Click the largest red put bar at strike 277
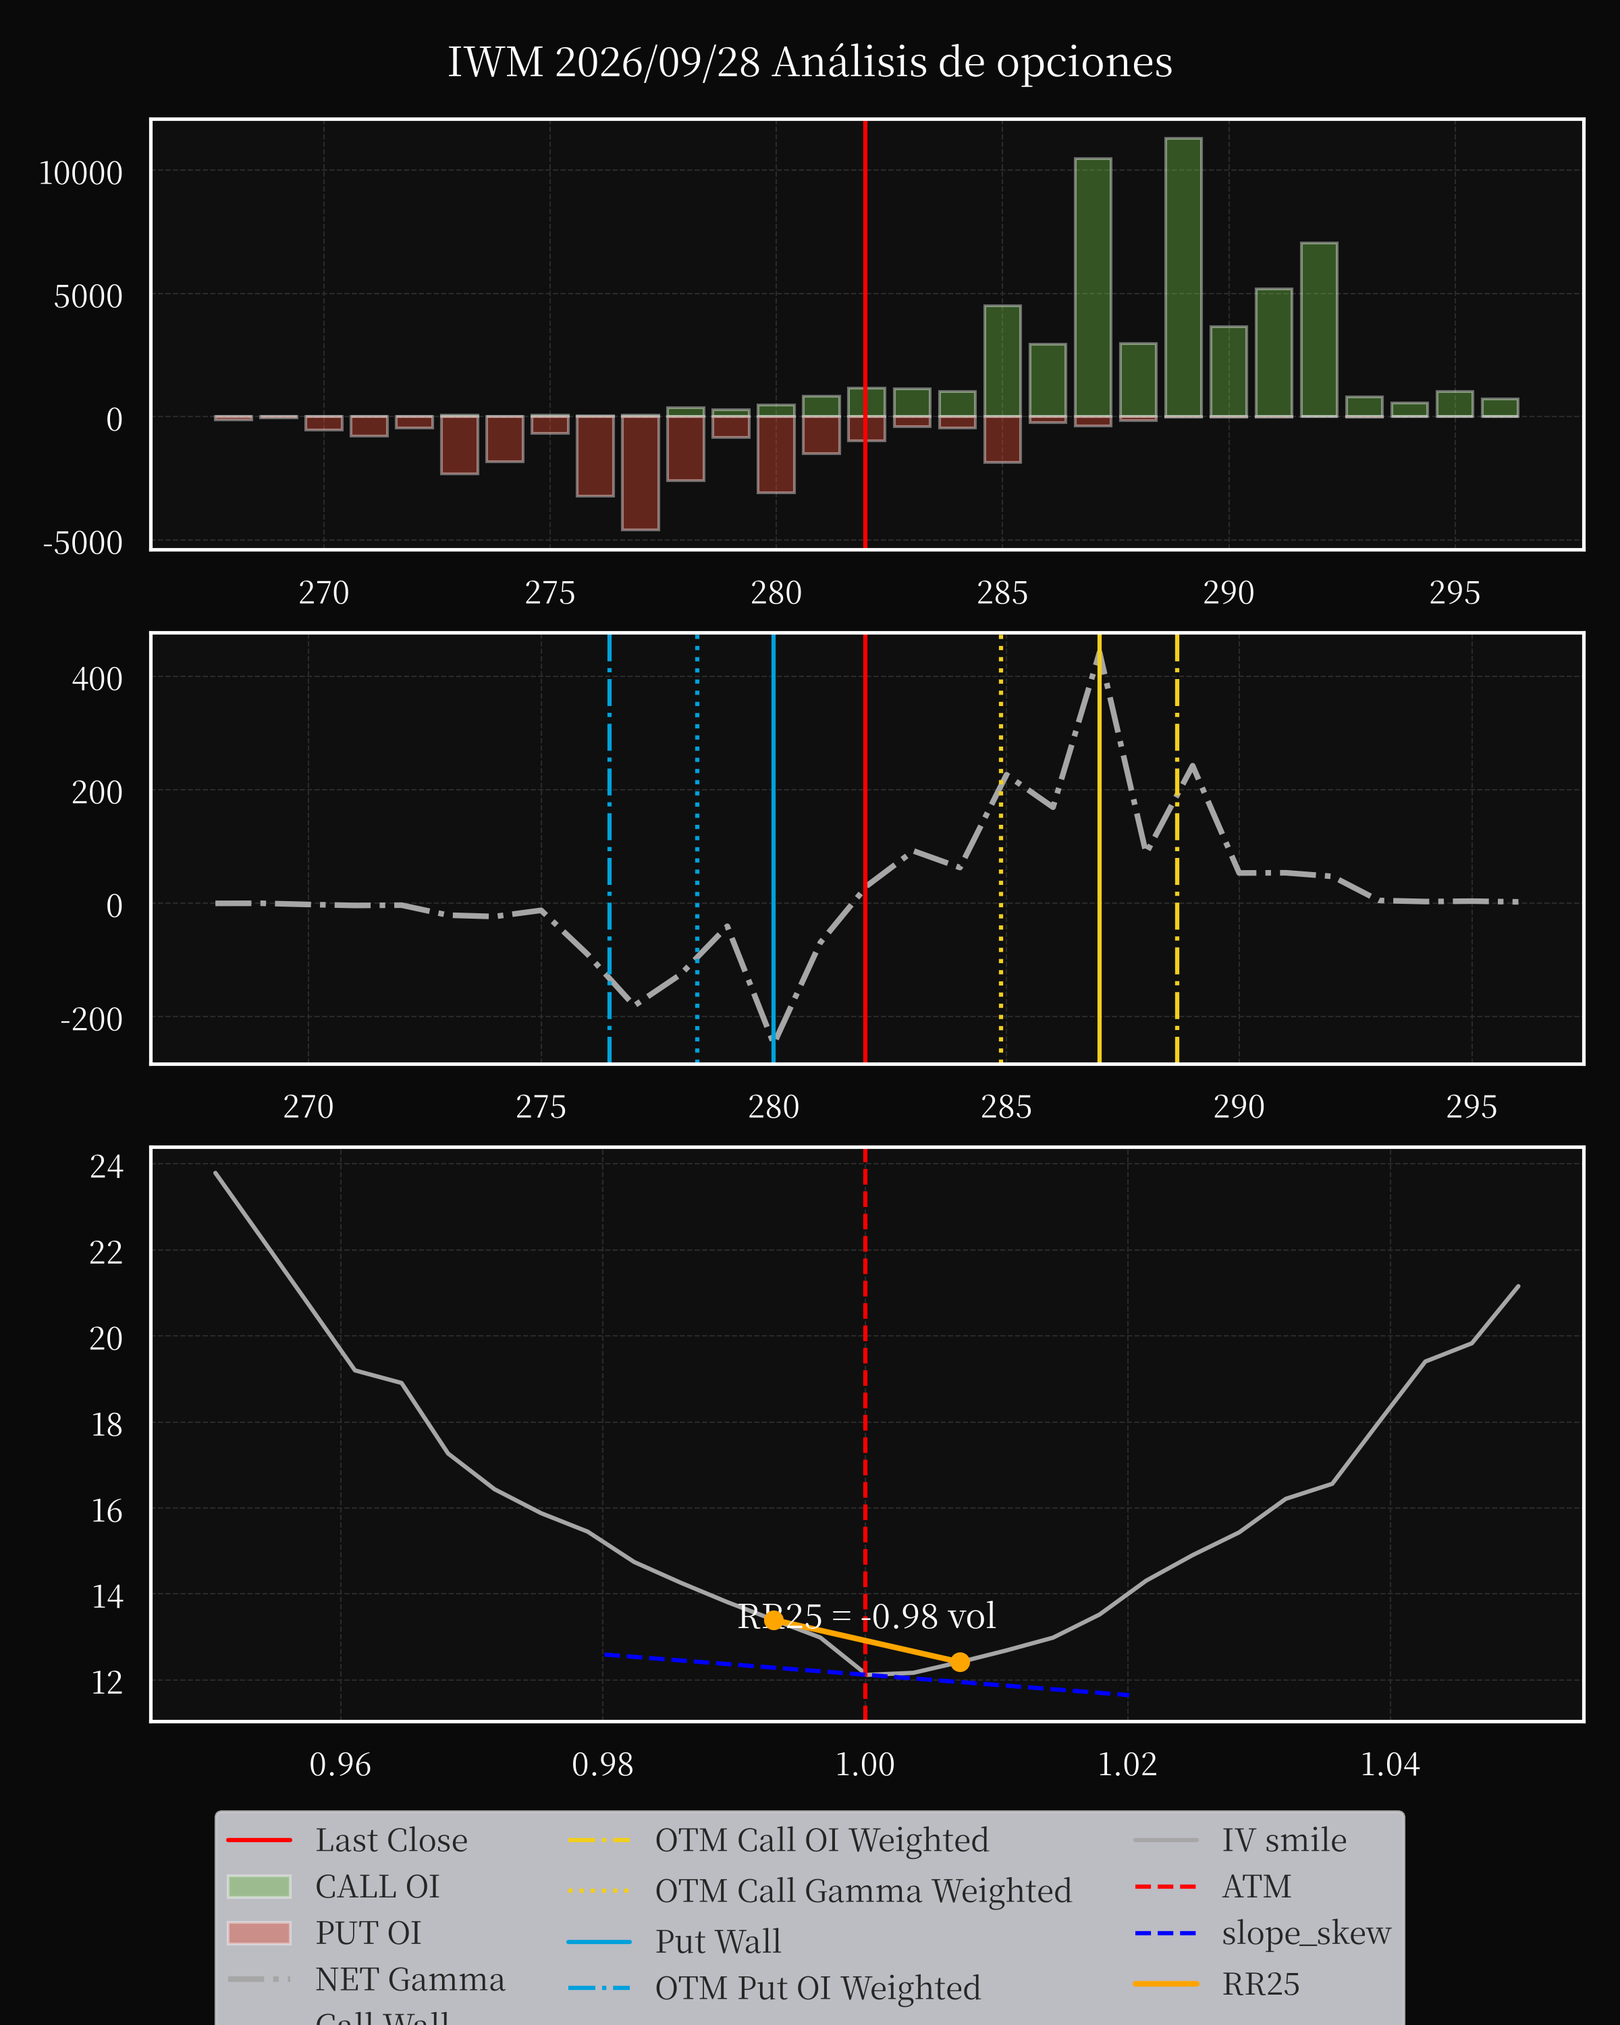This screenshot has width=1620, height=2025. (x=641, y=473)
